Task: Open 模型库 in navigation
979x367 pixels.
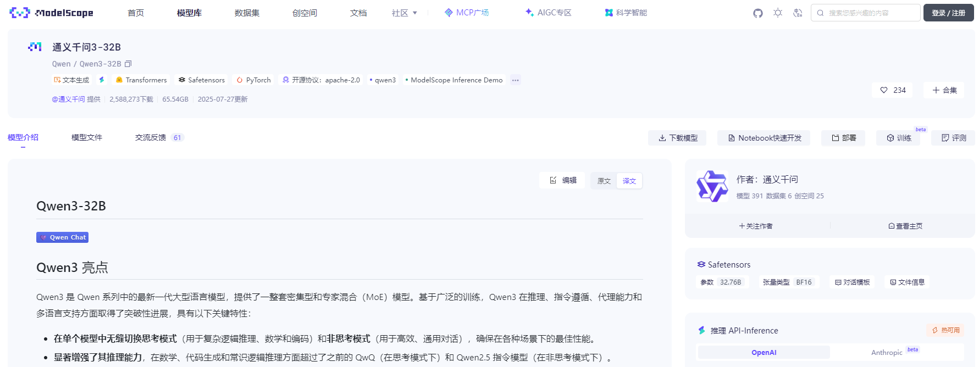Action: pyautogui.click(x=189, y=13)
